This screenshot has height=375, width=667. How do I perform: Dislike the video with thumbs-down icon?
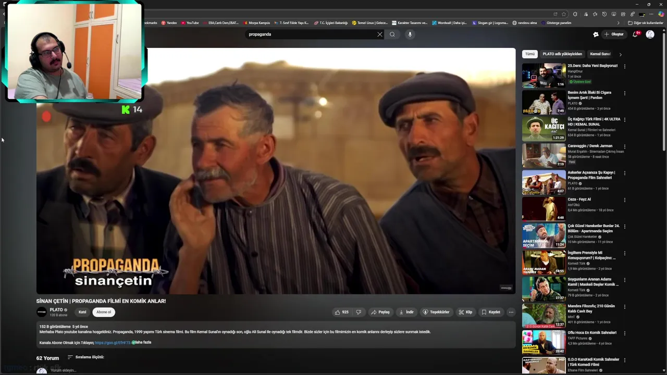358,312
